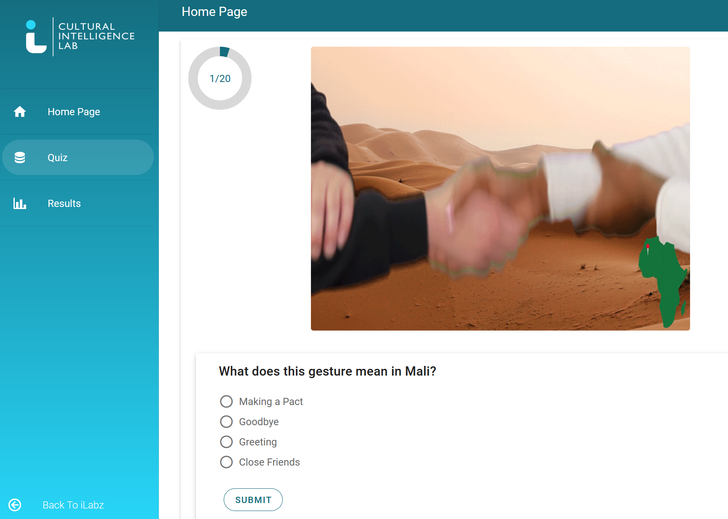Click the house icon beside Home Page
This screenshot has height=519, width=728.
[x=20, y=111]
